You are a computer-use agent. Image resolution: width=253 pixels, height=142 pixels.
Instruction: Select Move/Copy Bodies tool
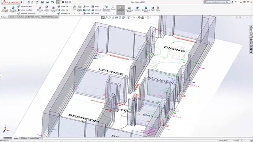(129, 9)
